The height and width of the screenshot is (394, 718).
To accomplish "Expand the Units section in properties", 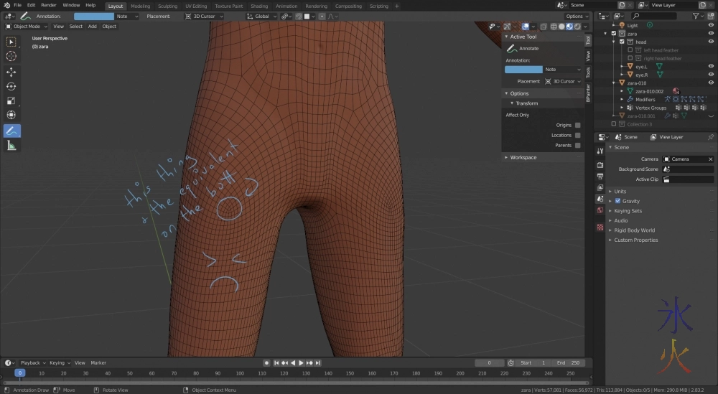I will click(x=620, y=192).
